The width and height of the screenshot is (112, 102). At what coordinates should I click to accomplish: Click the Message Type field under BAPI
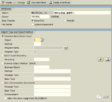coord(52,75)
